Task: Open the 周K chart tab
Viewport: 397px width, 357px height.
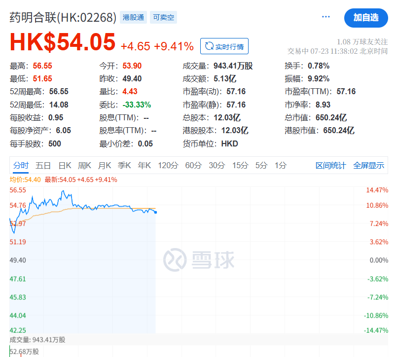Action: click(85, 166)
